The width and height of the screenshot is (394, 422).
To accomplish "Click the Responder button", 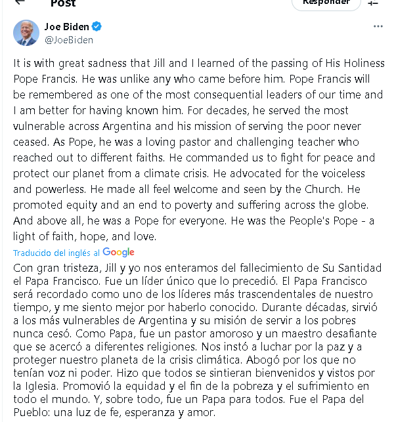I will click(326, 3).
